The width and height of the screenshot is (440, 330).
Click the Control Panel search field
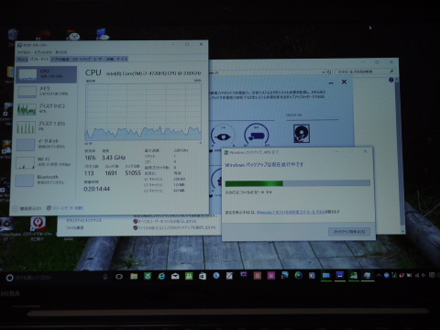[x=365, y=71]
